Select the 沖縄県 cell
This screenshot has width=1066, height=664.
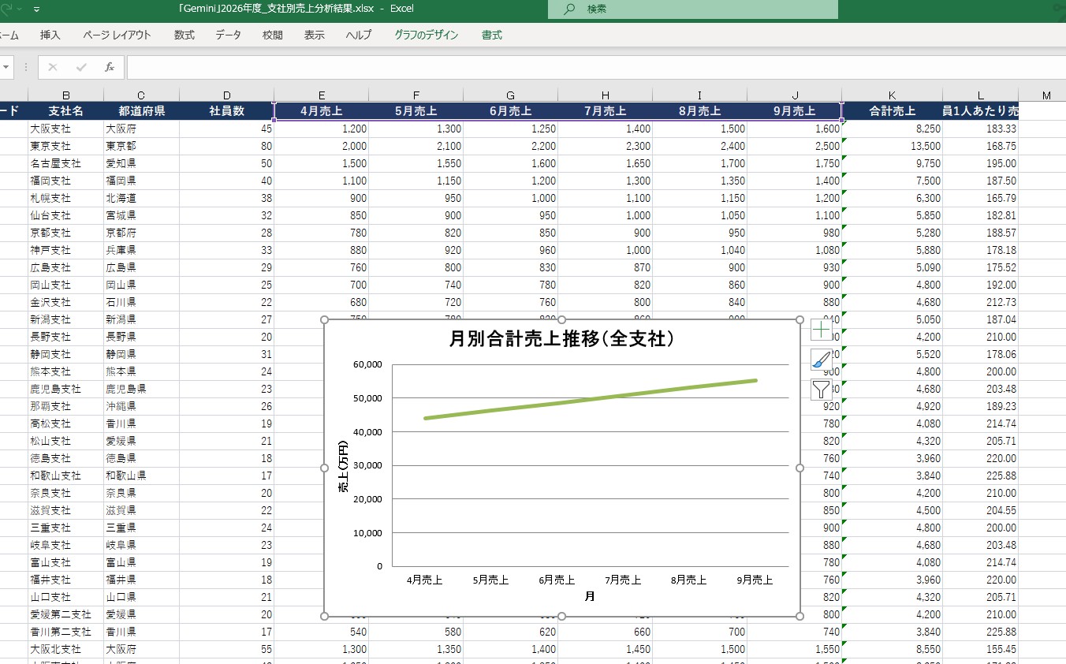141,406
